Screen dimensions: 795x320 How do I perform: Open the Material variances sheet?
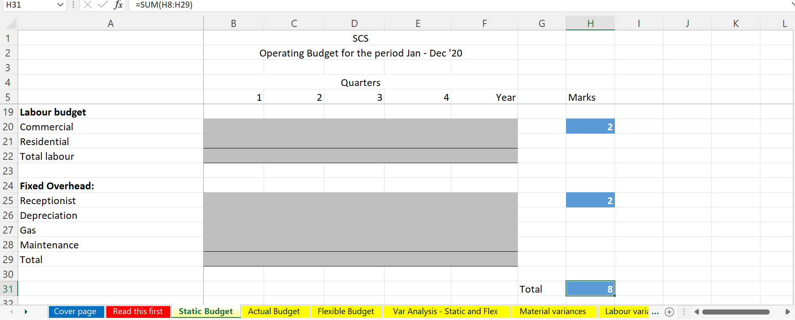553,311
